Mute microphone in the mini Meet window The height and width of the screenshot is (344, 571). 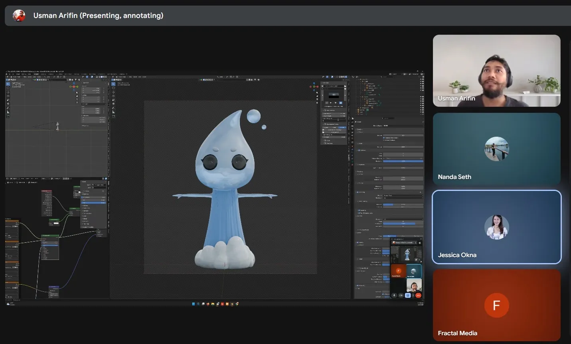tap(394, 295)
